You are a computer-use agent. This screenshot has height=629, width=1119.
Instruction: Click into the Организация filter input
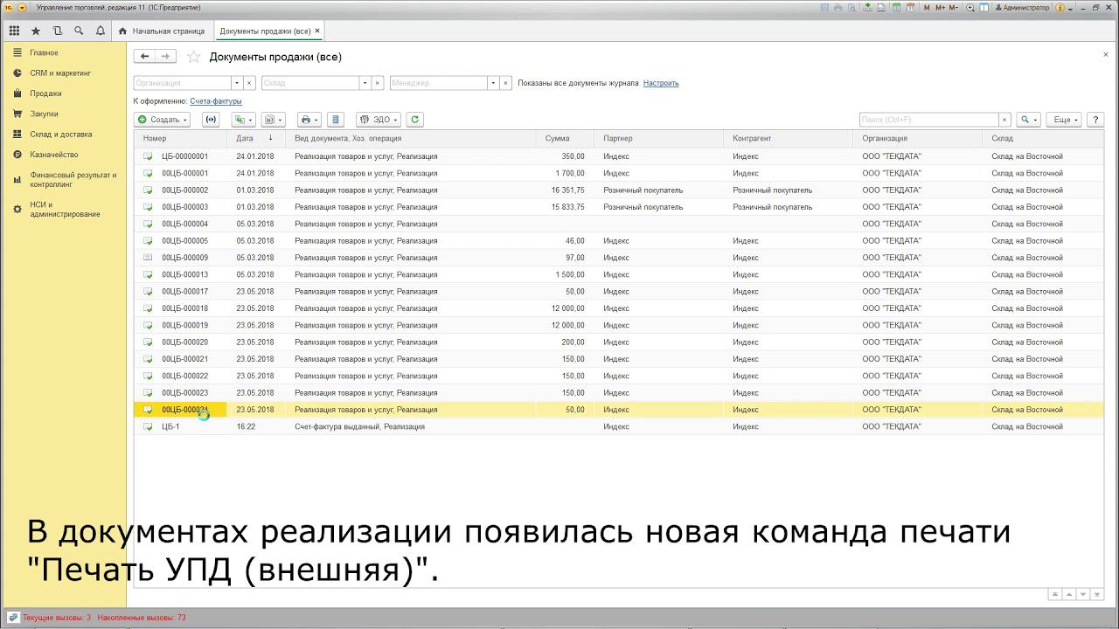182,83
